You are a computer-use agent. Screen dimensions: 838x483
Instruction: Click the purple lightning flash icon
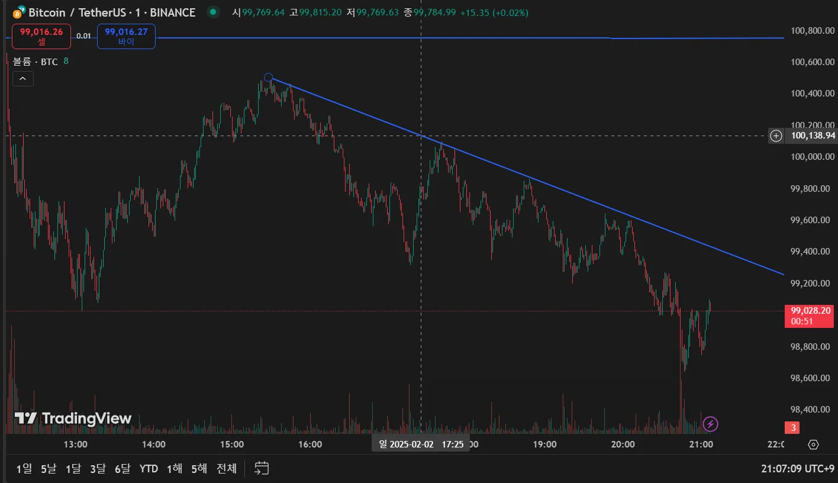pyautogui.click(x=710, y=424)
